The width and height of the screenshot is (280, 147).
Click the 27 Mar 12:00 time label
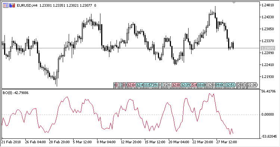(x=227, y=142)
